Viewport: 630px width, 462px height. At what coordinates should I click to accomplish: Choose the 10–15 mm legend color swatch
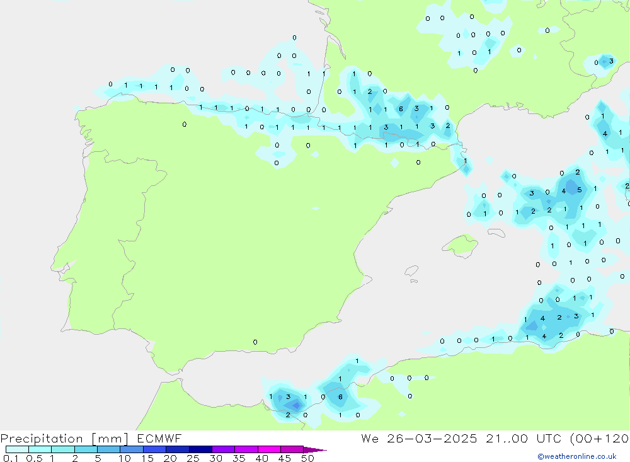(x=132, y=449)
